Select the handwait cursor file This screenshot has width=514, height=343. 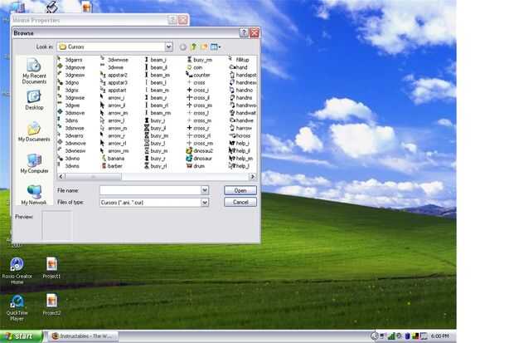click(243, 113)
